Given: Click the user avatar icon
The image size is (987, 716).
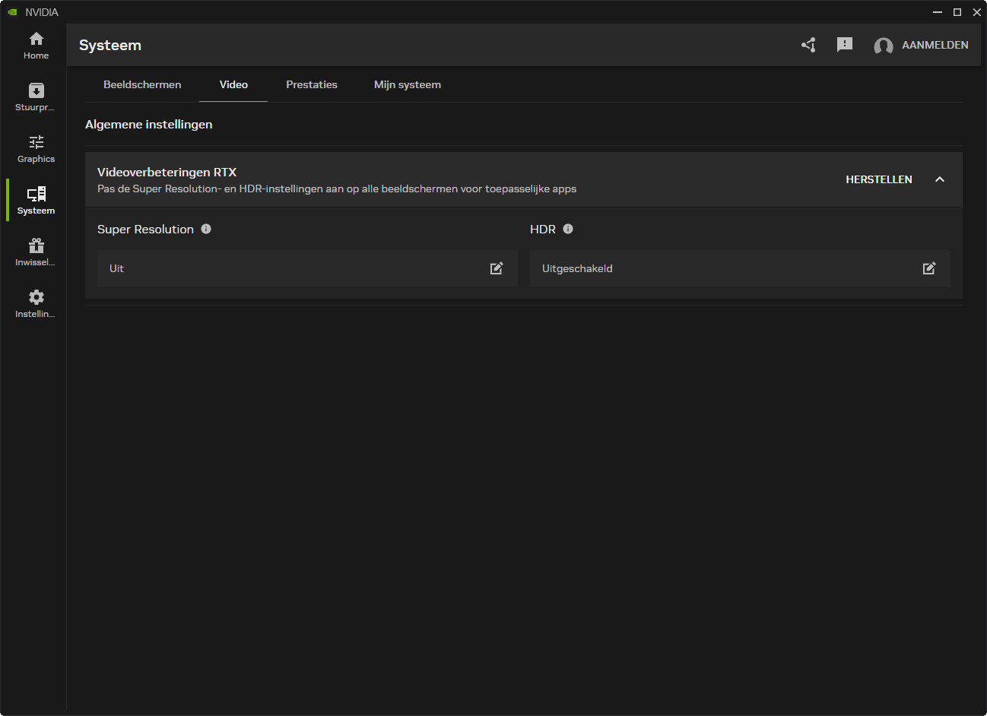Looking at the screenshot, I should 883,46.
